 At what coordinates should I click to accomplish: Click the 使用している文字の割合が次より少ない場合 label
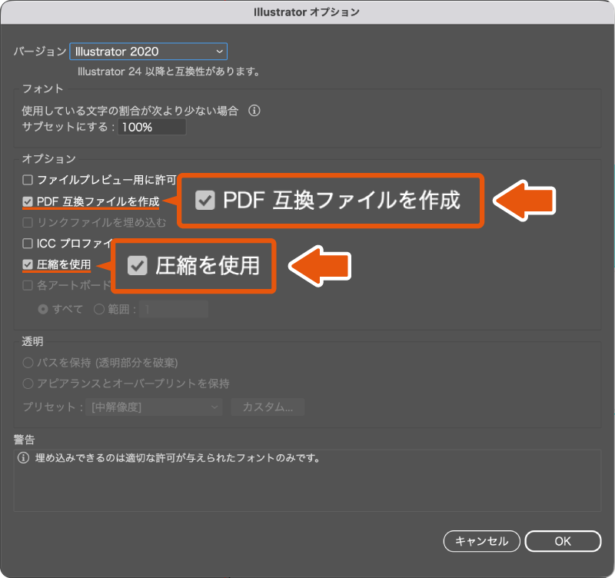click(130, 111)
